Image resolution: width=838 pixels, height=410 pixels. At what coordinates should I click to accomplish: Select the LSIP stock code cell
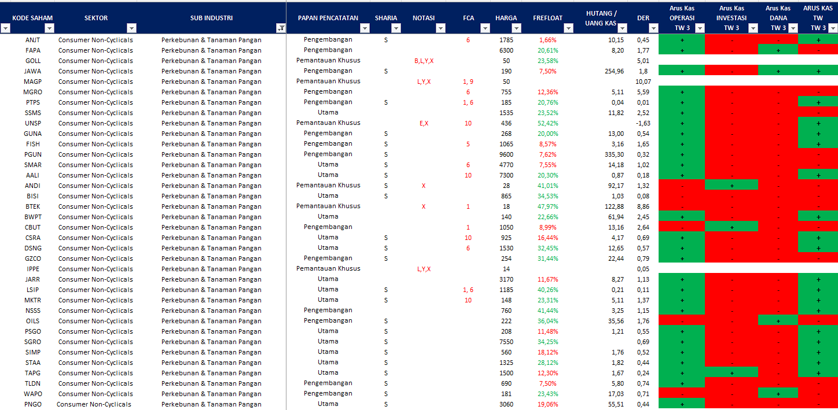click(x=33, y=290)
